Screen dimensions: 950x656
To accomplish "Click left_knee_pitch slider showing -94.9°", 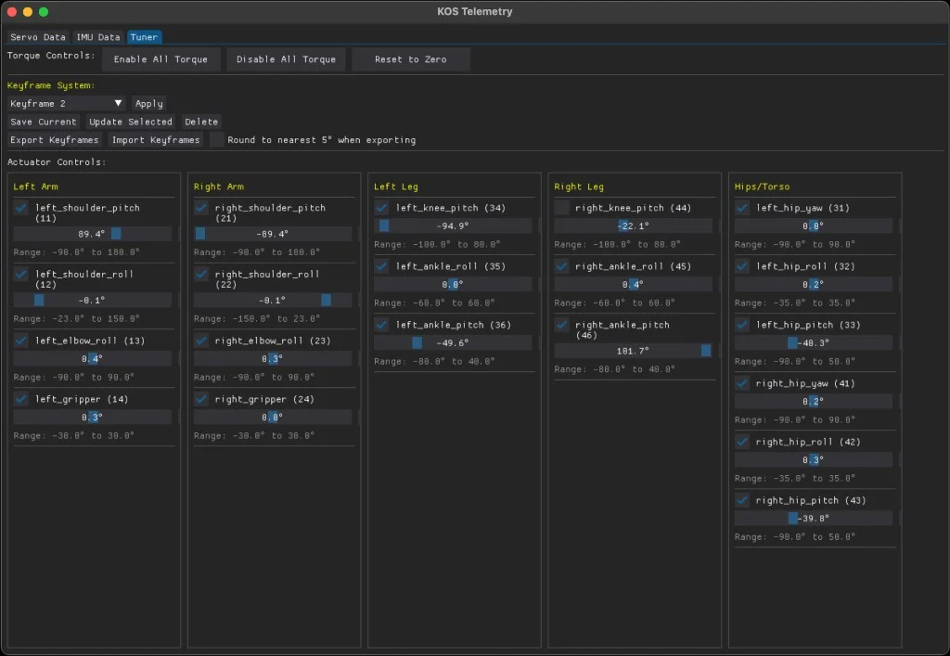I will 453,226.
